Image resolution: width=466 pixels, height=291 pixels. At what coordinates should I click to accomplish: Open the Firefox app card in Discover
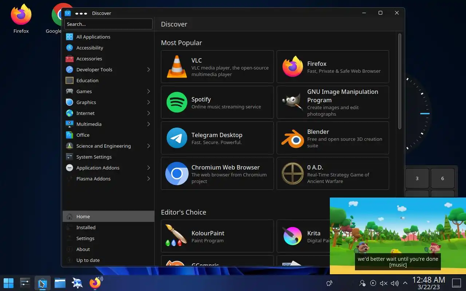tap(333, 67)
